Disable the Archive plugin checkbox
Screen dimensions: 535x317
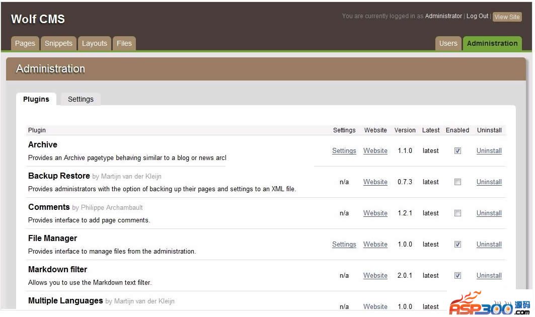tap(457, 151)
